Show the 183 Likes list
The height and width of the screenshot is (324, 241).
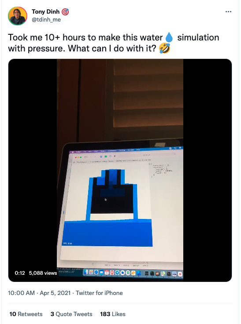[113, 314]
